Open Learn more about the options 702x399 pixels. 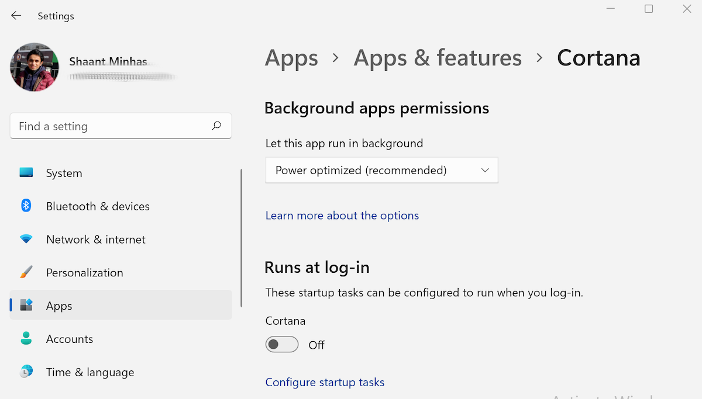[x=342, y=215]
